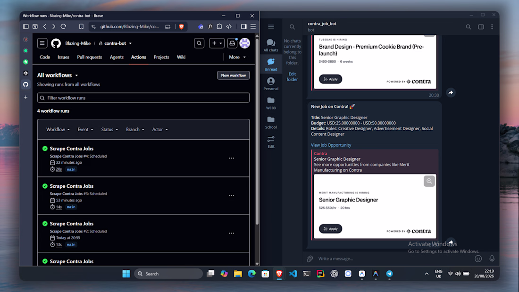Search Telegram chats list

coord(292,27)
